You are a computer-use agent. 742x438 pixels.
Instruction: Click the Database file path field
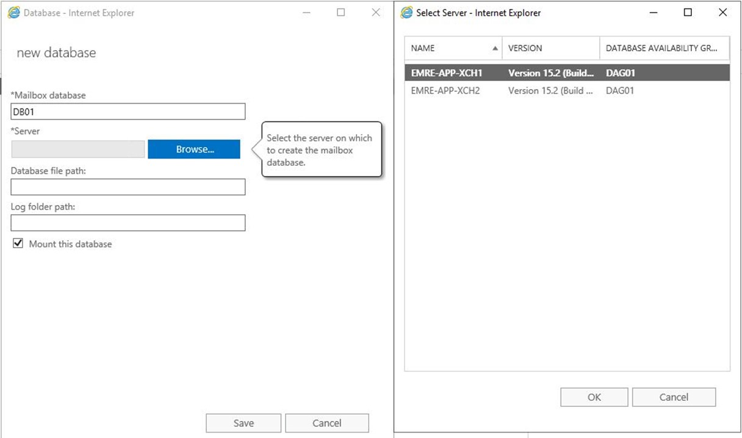click(128, 187)
